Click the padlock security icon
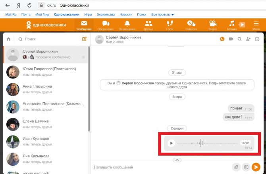 point(41,5)
